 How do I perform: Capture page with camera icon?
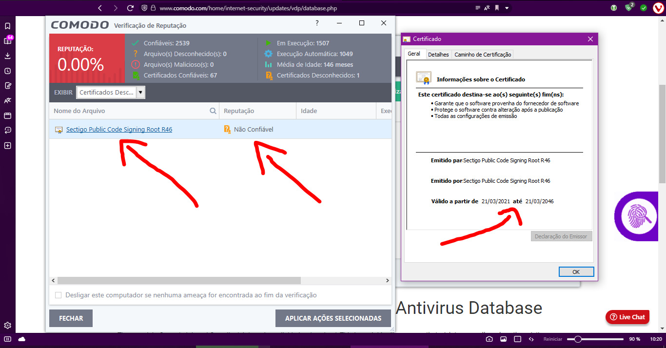tap(489, 339)
